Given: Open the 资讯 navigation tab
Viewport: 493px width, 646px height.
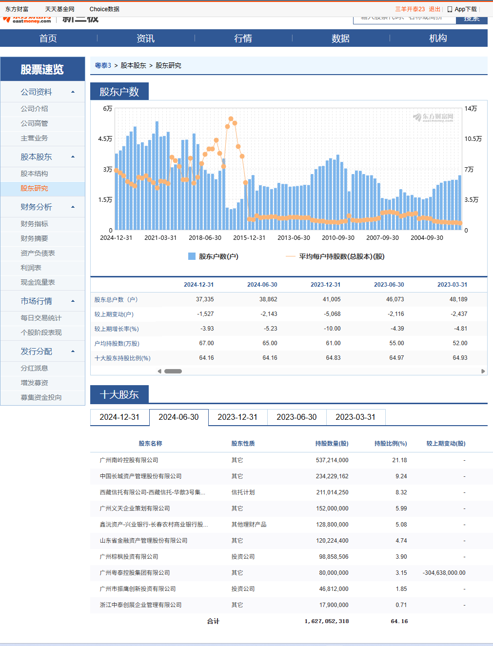Looking at the screenshot, I should [x=146, y=39].
